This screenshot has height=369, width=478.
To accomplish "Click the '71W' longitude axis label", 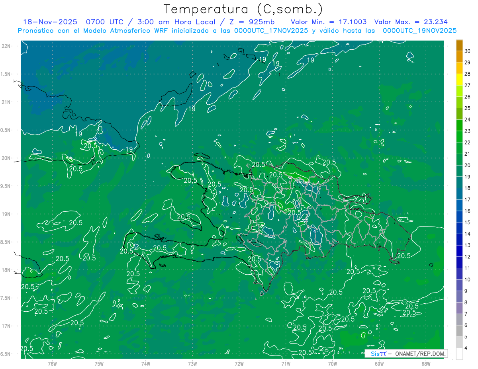I will [286, 363].
